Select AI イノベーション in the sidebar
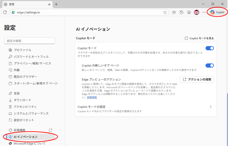 [29, 137]
